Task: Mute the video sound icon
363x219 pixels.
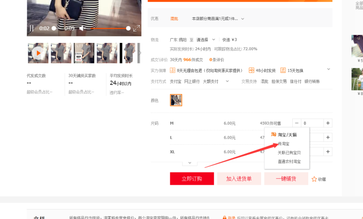Action: 82,28
